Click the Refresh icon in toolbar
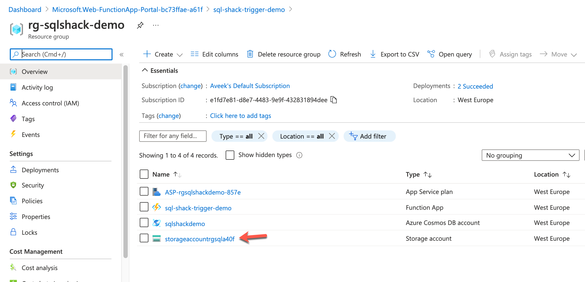 click(x=332, y=54)
